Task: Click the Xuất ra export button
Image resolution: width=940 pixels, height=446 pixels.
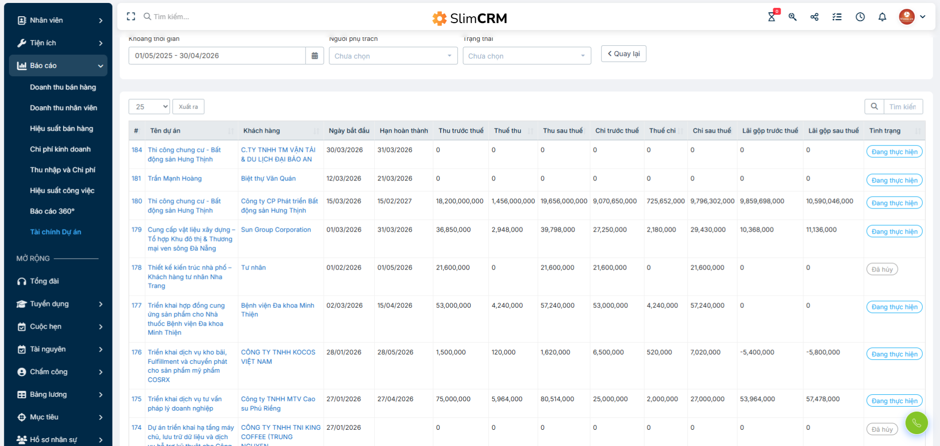Action: [188, 107]
